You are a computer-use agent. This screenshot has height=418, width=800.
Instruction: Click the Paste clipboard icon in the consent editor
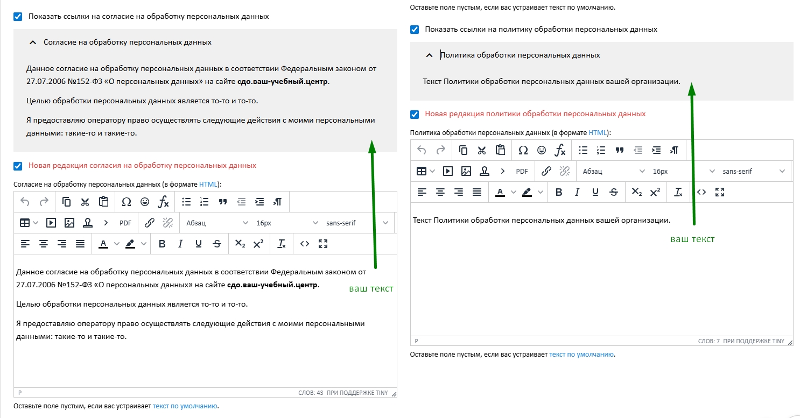[x=103, y=202]
